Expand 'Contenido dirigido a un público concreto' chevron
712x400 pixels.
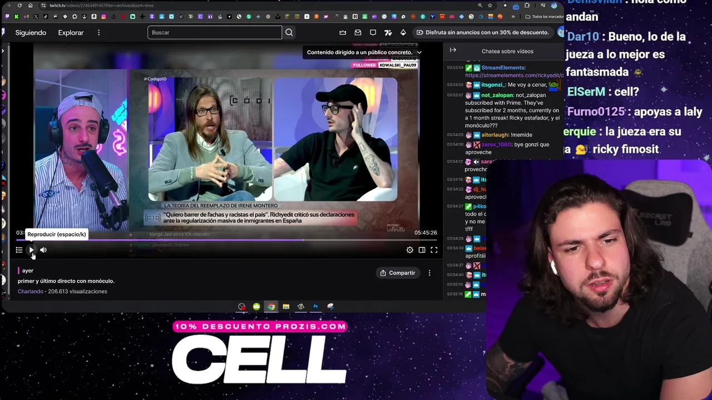click(x=419, y=52)
